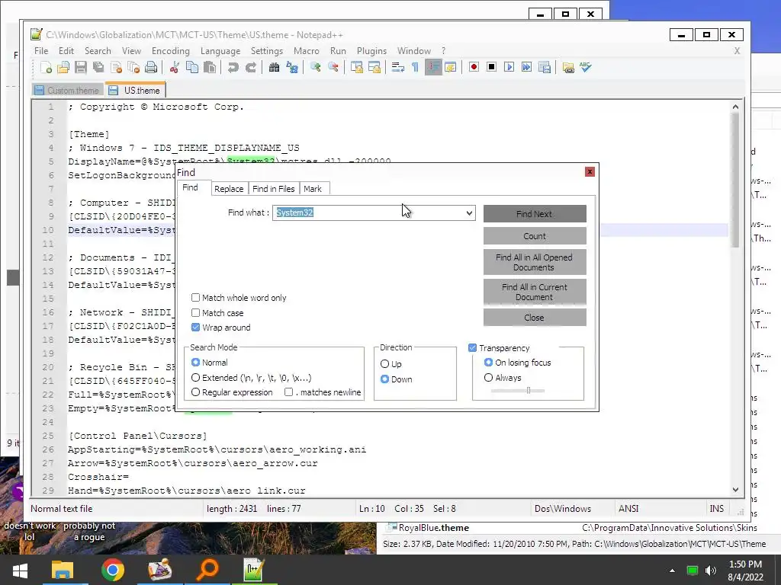Viewport: 781px width, 585px height.
Task: Enable the Match case checkbox
Action: click(x=196, y=313)
